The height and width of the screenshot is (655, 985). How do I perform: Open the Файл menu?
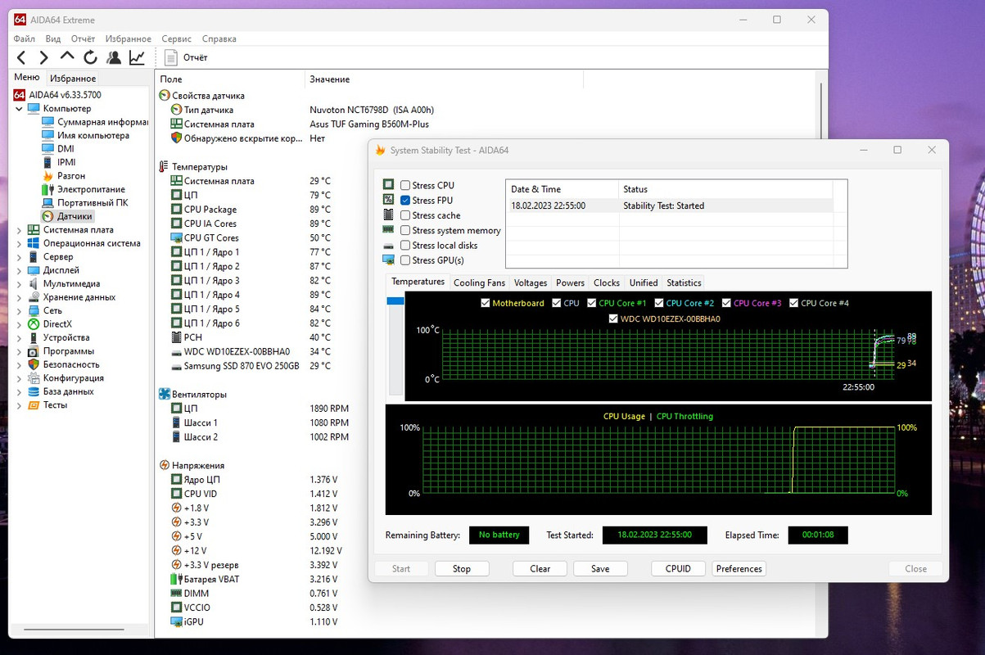[25, 38]
